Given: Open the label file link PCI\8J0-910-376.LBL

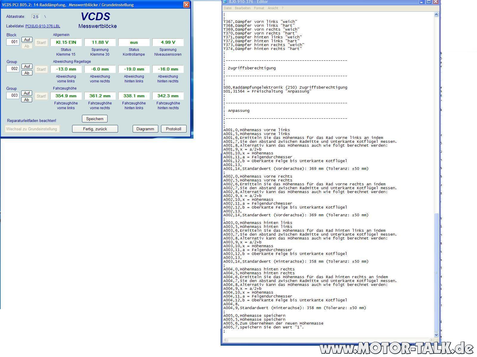Looking at the screenshot, I should coord(43,26).
